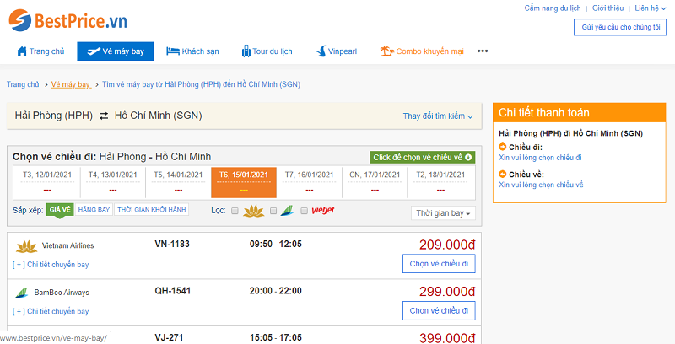Open Cẩm nang du lịch link

point(553,8)
